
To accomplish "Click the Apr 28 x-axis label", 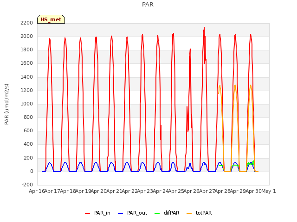I will [x=223, y=191].
